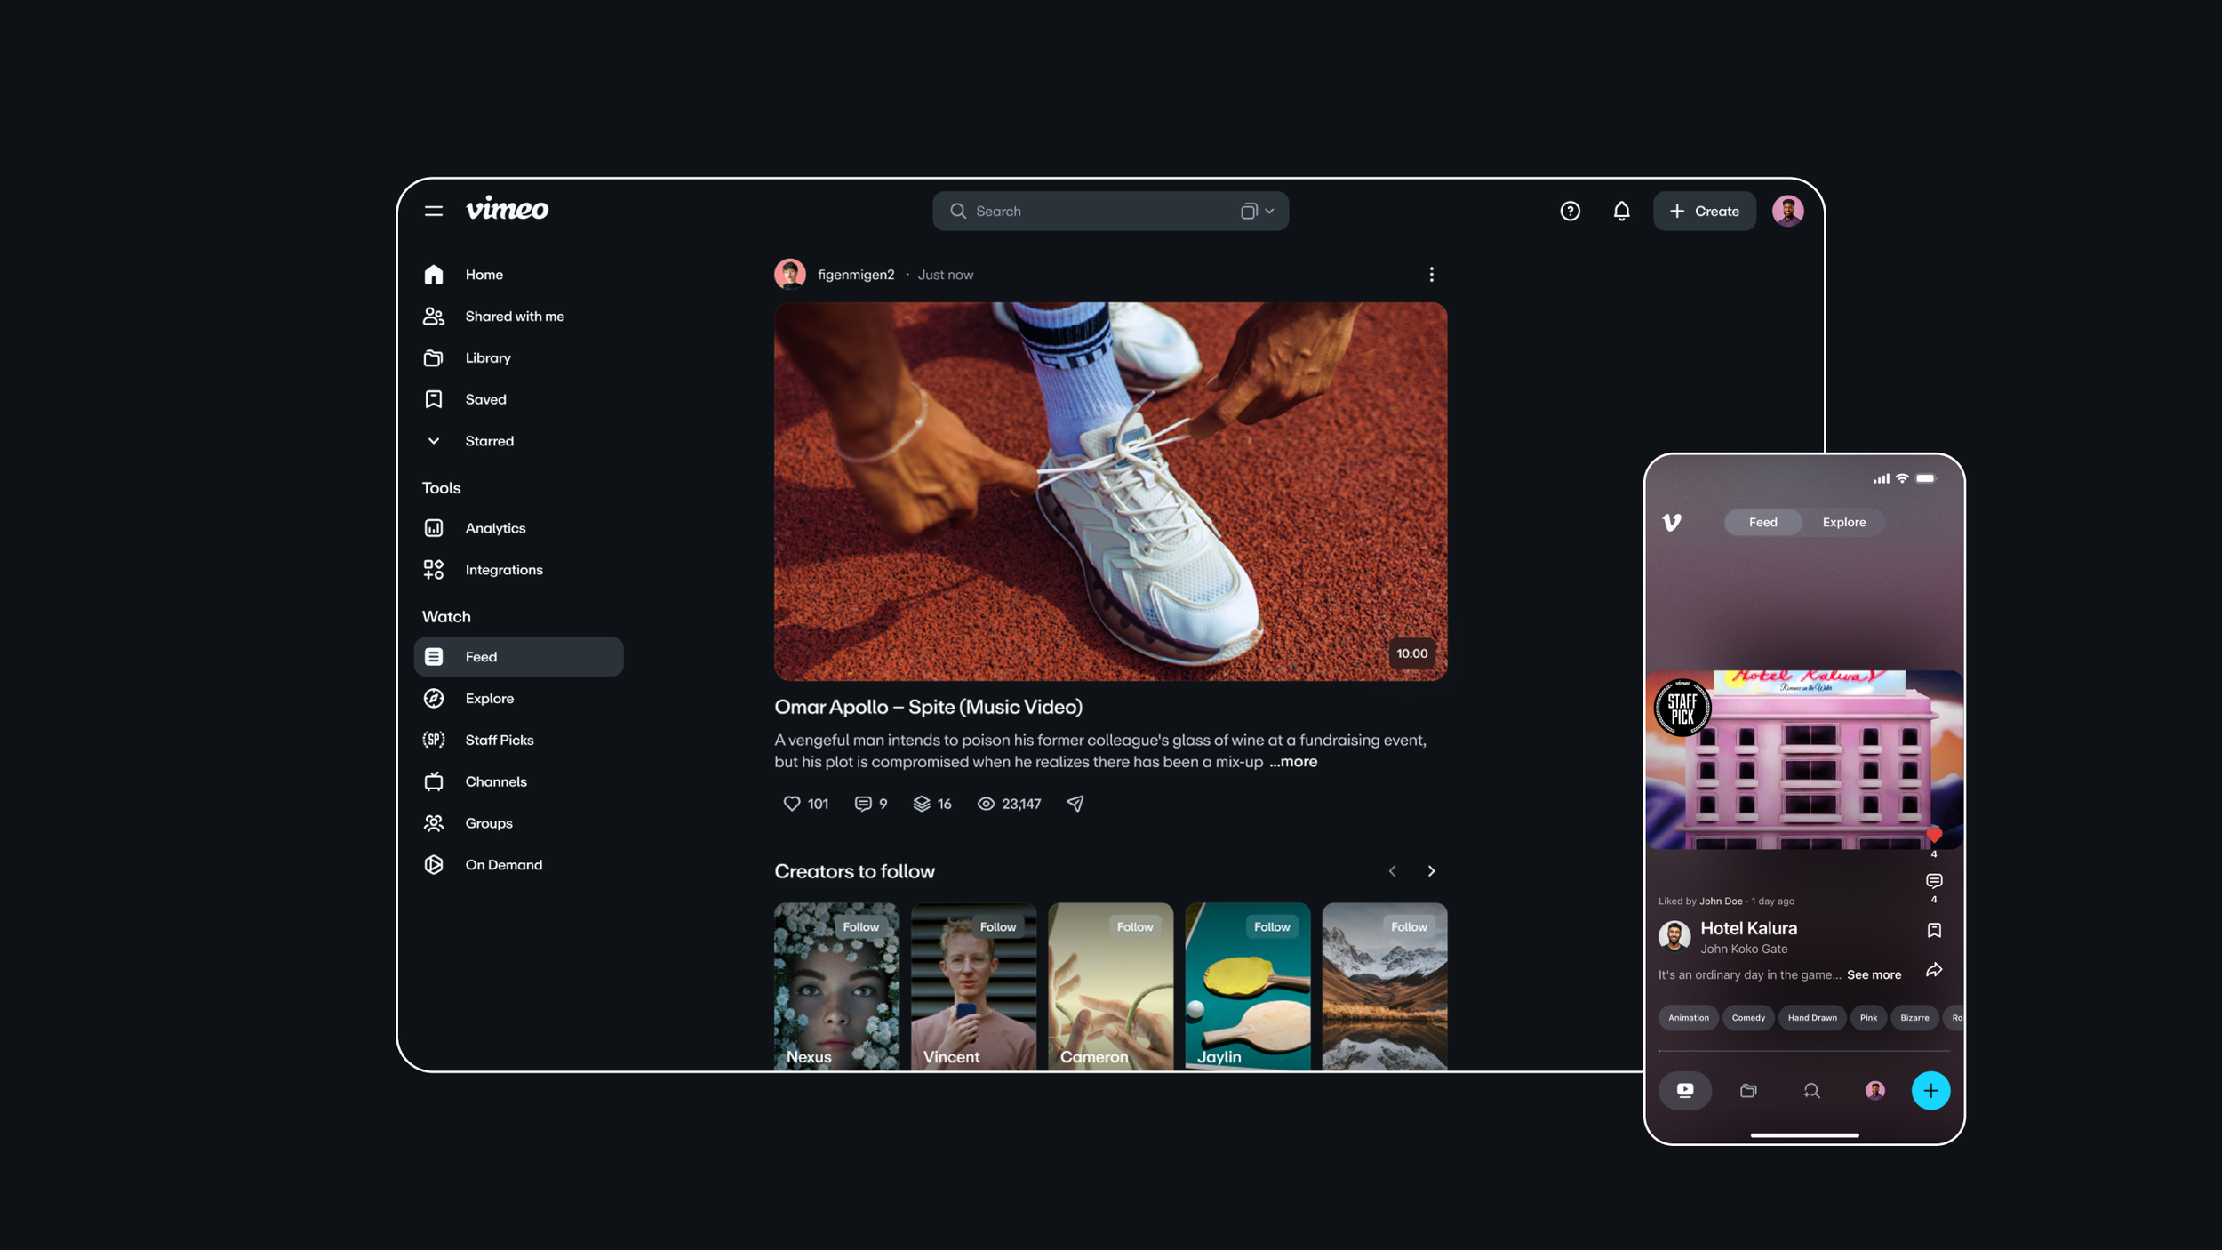Open Staff Picks in the Watch section
The height and width of the screenshot is (1250, 2222).
(x=499, y=739)
